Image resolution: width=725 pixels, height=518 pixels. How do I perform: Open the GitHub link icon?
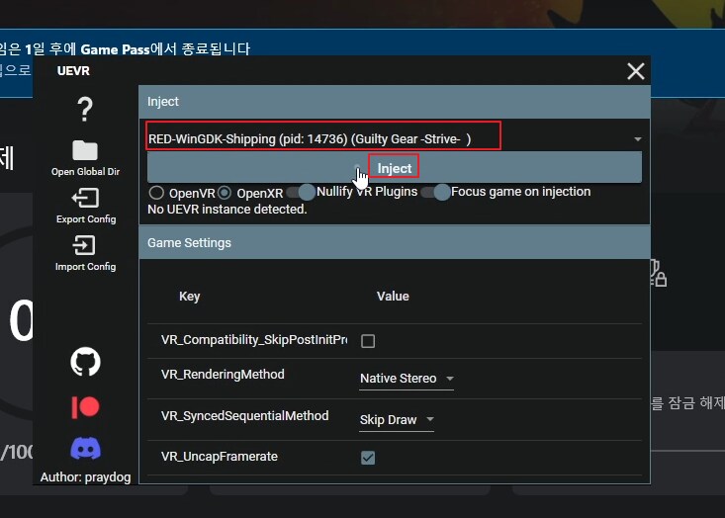coord(86,362)
